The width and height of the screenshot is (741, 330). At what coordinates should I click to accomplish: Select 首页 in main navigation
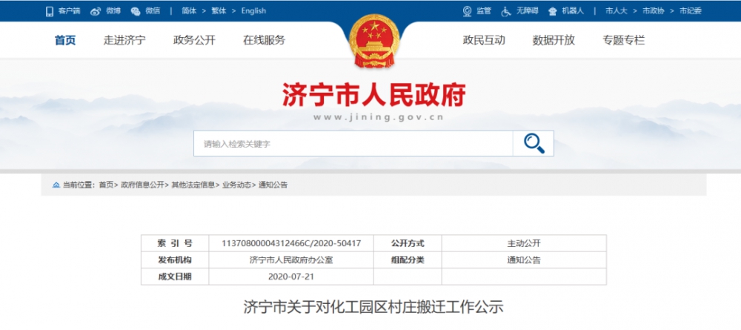65,41
